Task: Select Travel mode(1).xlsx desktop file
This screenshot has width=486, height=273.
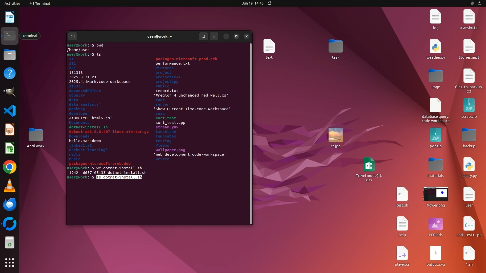Action: coord(369,165)
